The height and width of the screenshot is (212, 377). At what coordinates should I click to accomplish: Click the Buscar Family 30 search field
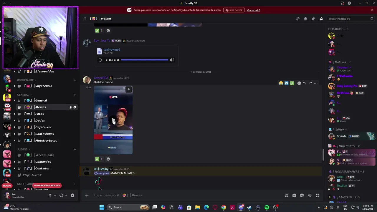click(350, 19)
